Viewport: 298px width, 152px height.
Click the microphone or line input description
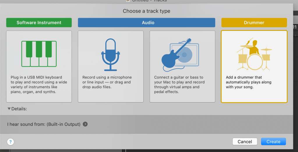pyautogui.click(x=107, y=82)
